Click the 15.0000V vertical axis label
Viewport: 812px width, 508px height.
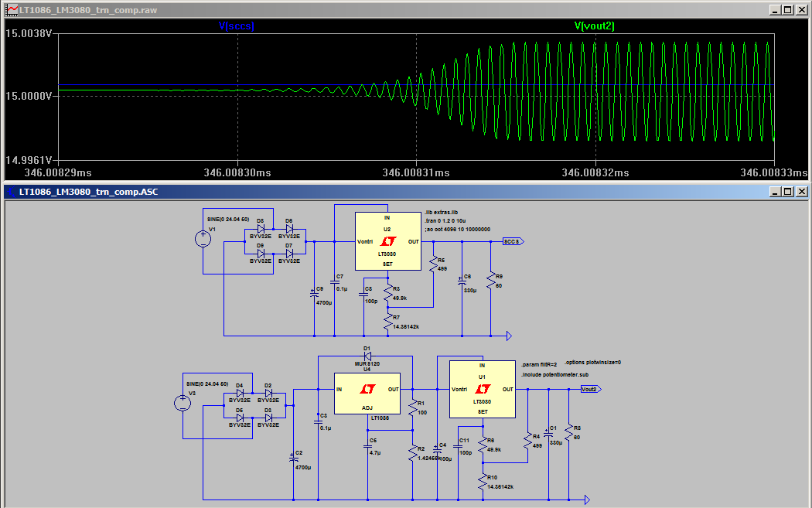click(x=29, y=96)
